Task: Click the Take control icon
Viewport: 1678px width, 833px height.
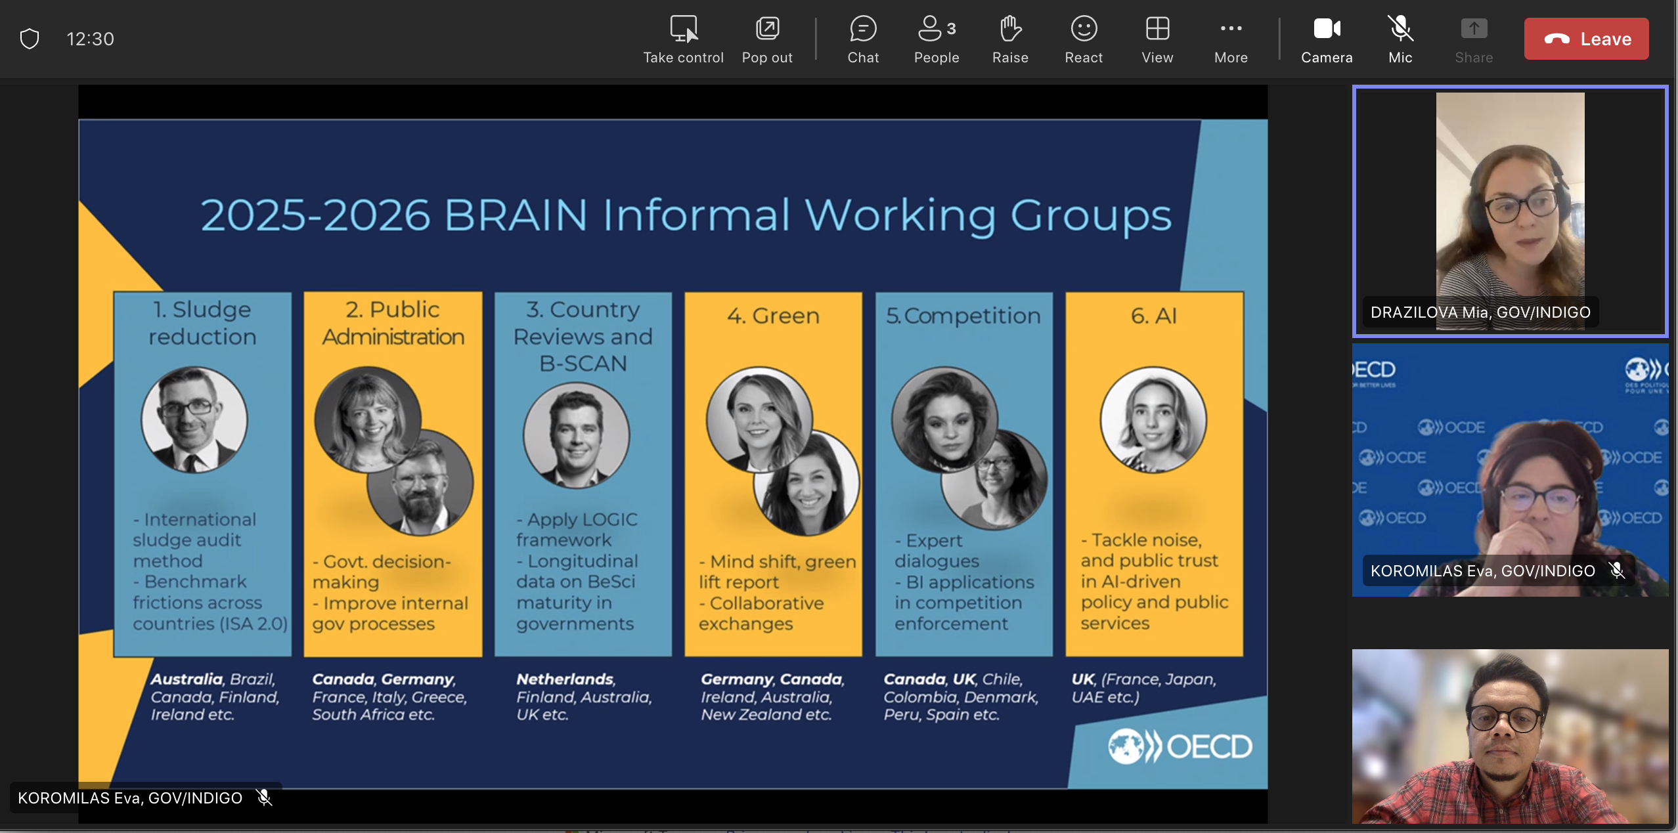Action: tap(683, 30)
